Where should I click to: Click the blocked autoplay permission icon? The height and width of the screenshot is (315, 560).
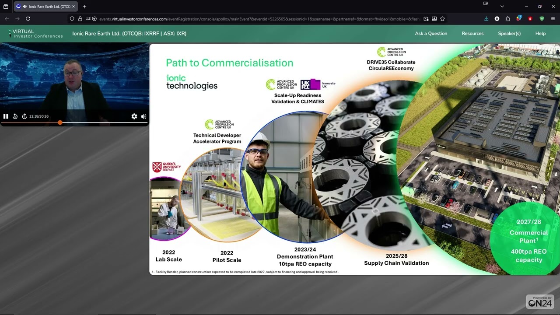coord(94,19)
